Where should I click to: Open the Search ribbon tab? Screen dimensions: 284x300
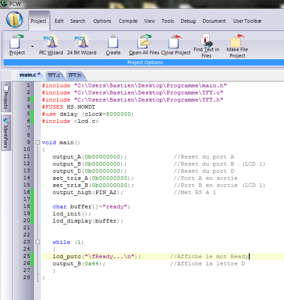(x=77, y=21)
